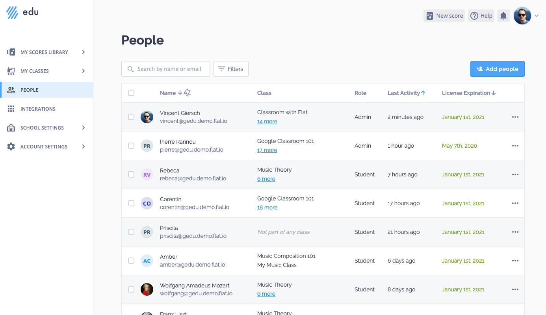Click the search by name or email field
This screenshot has width=546, height=315.
[x=165, y=69]
